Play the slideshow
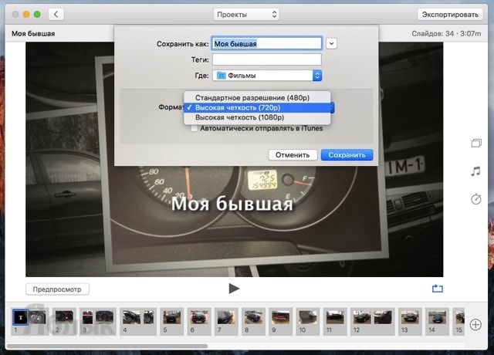Image resolution: width=494 pixels, height=355 pixels. click(x=234, y=289)
